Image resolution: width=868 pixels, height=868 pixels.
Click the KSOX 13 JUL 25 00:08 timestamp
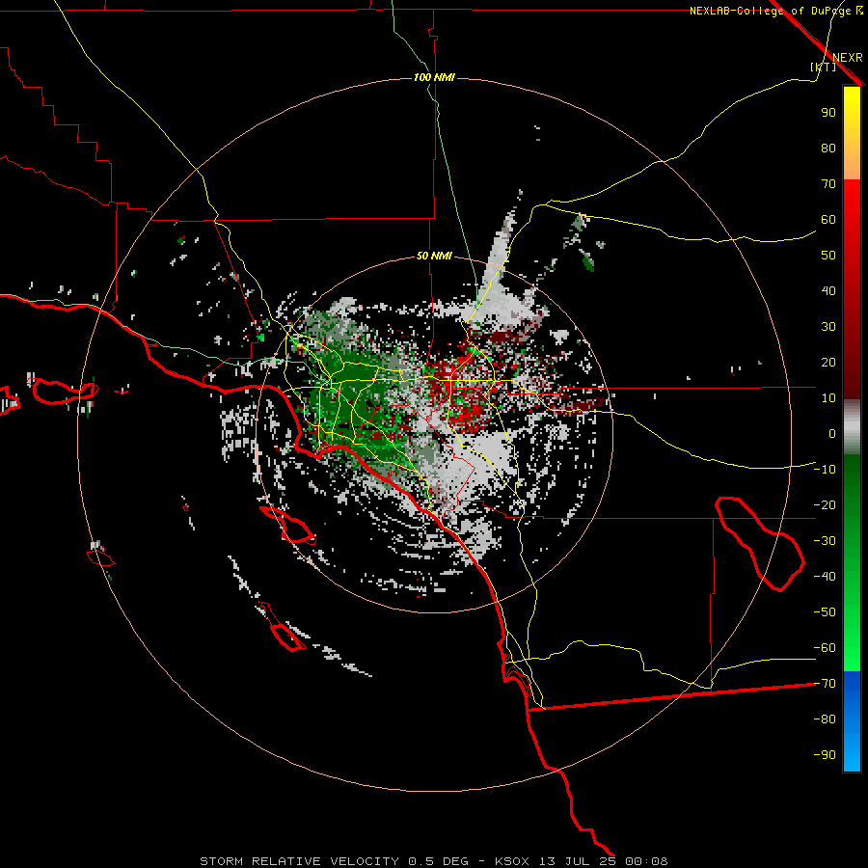click(582, 861)
